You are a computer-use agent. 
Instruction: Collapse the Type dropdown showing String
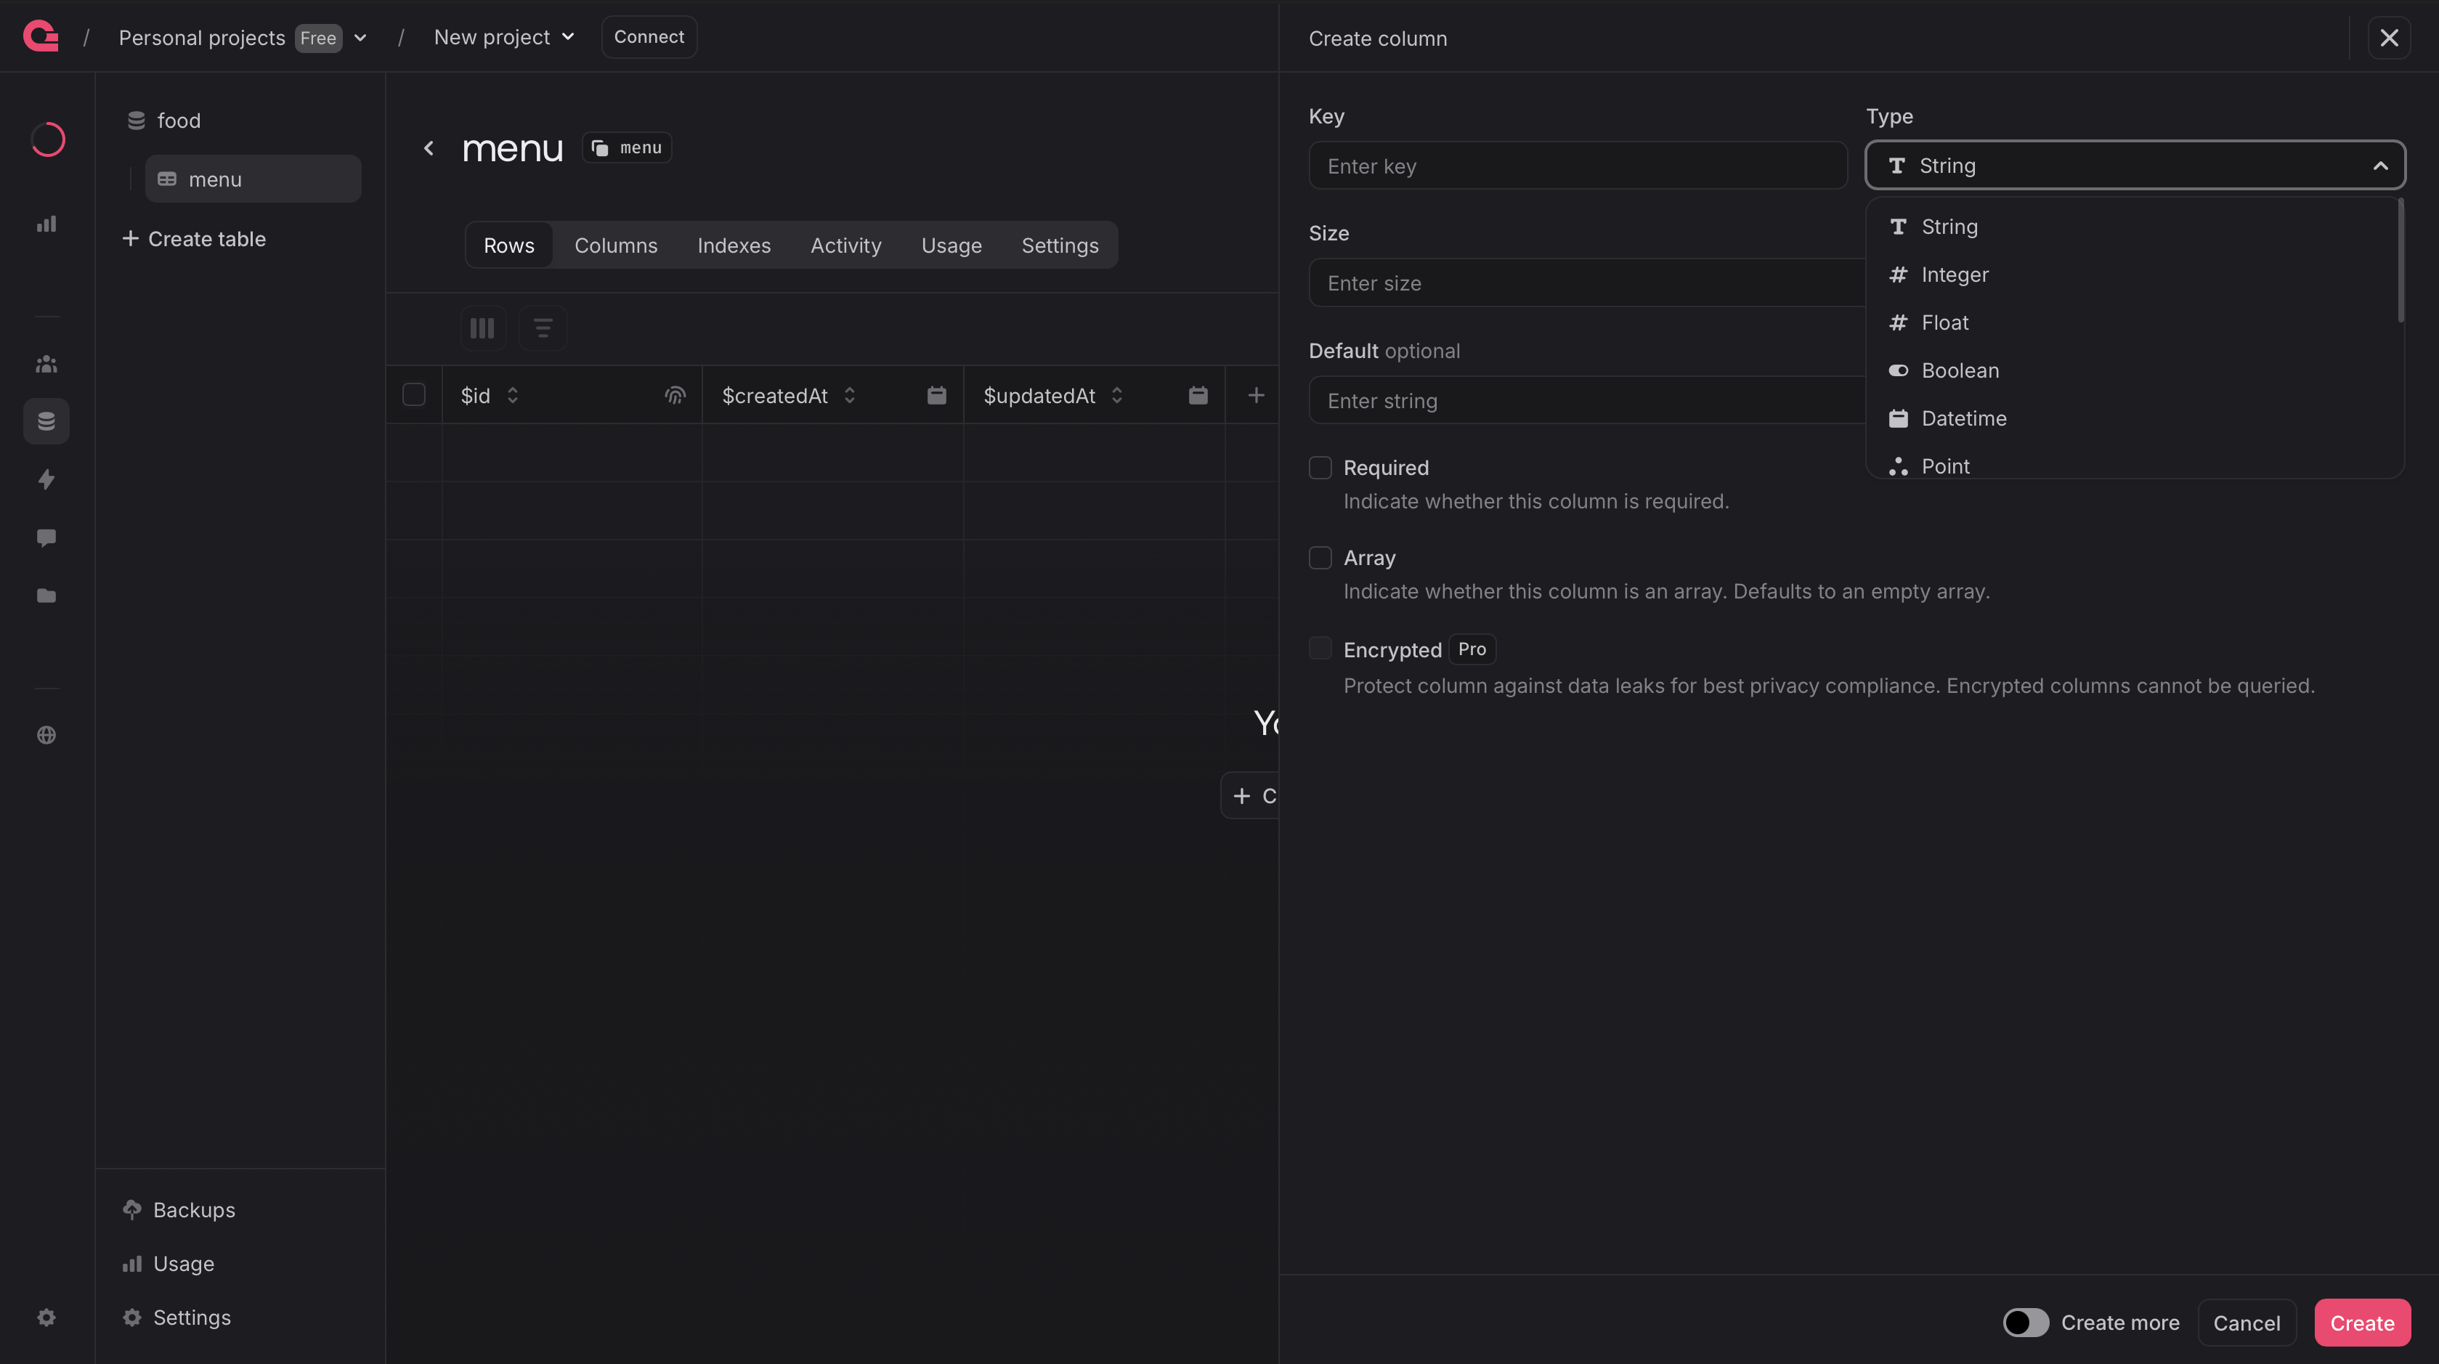2382,165
